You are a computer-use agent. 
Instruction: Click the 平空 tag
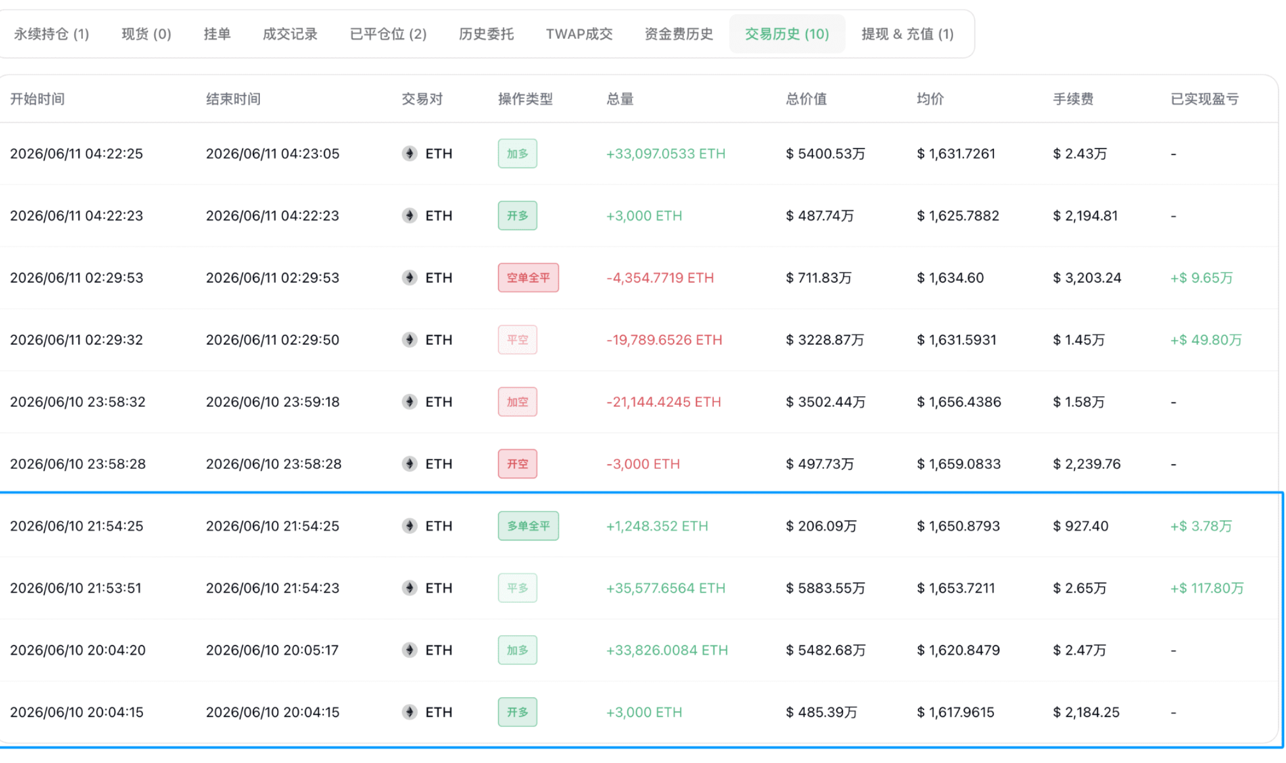pyautogui.click(x=517, y=340)
